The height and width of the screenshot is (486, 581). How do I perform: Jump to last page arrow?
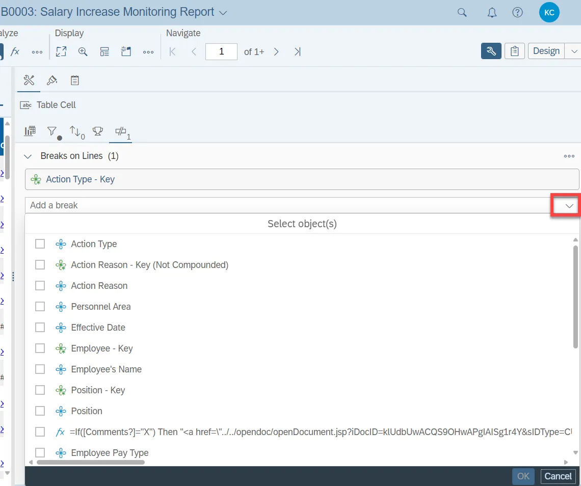(x=298, y=51)
